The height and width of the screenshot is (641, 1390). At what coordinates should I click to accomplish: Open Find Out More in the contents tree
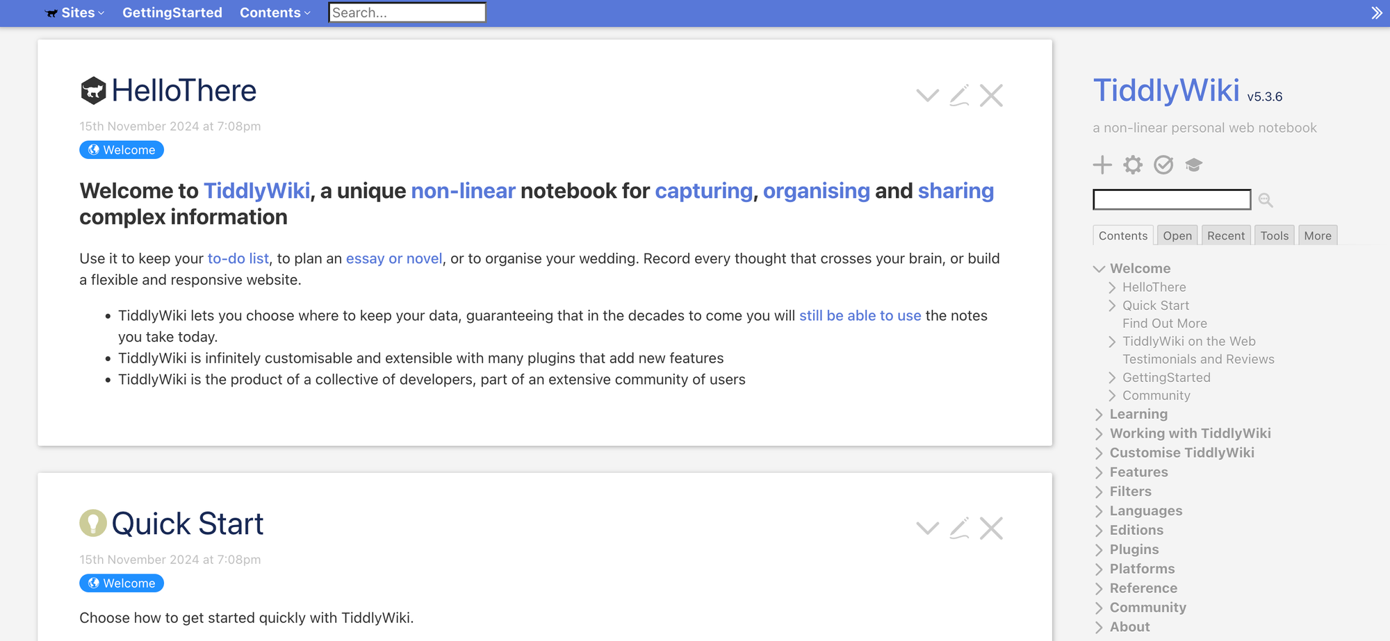1165,324
